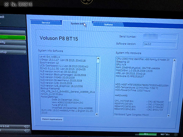This screenshot has width=183, height=137.
Task: Click the 'NLS Version (UIS_Graphics)' line
Action: coord(61,86)
